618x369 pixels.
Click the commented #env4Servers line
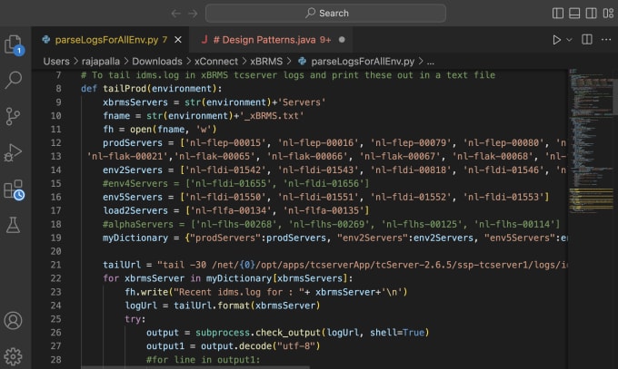(x=235, y=183)
